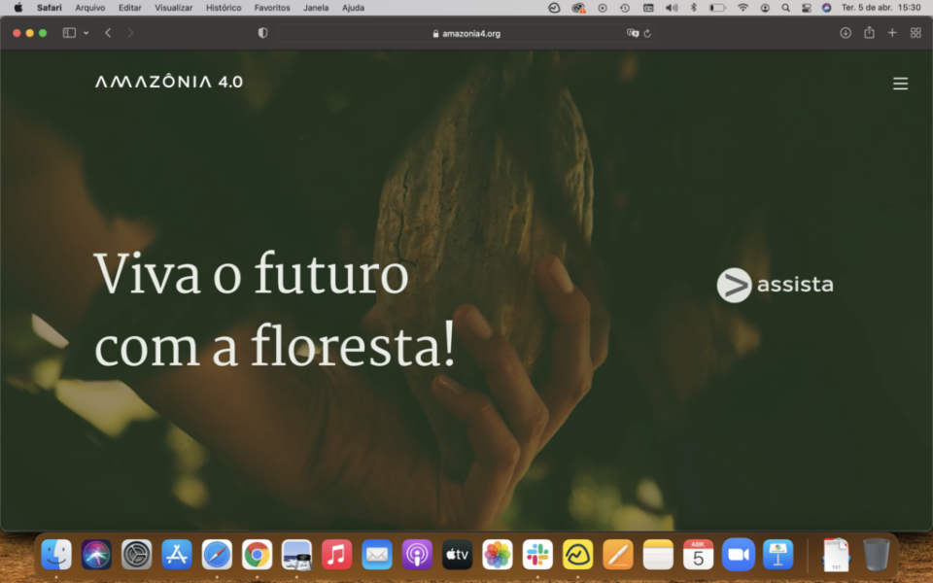Open the Janela menu
The height and width of the screenshot is (583, 933).
pos(315,8)
